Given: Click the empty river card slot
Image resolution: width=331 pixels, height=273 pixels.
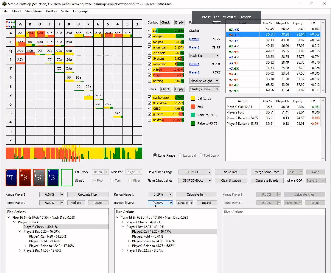Looking at the screenshot, I should coord(67,177).
